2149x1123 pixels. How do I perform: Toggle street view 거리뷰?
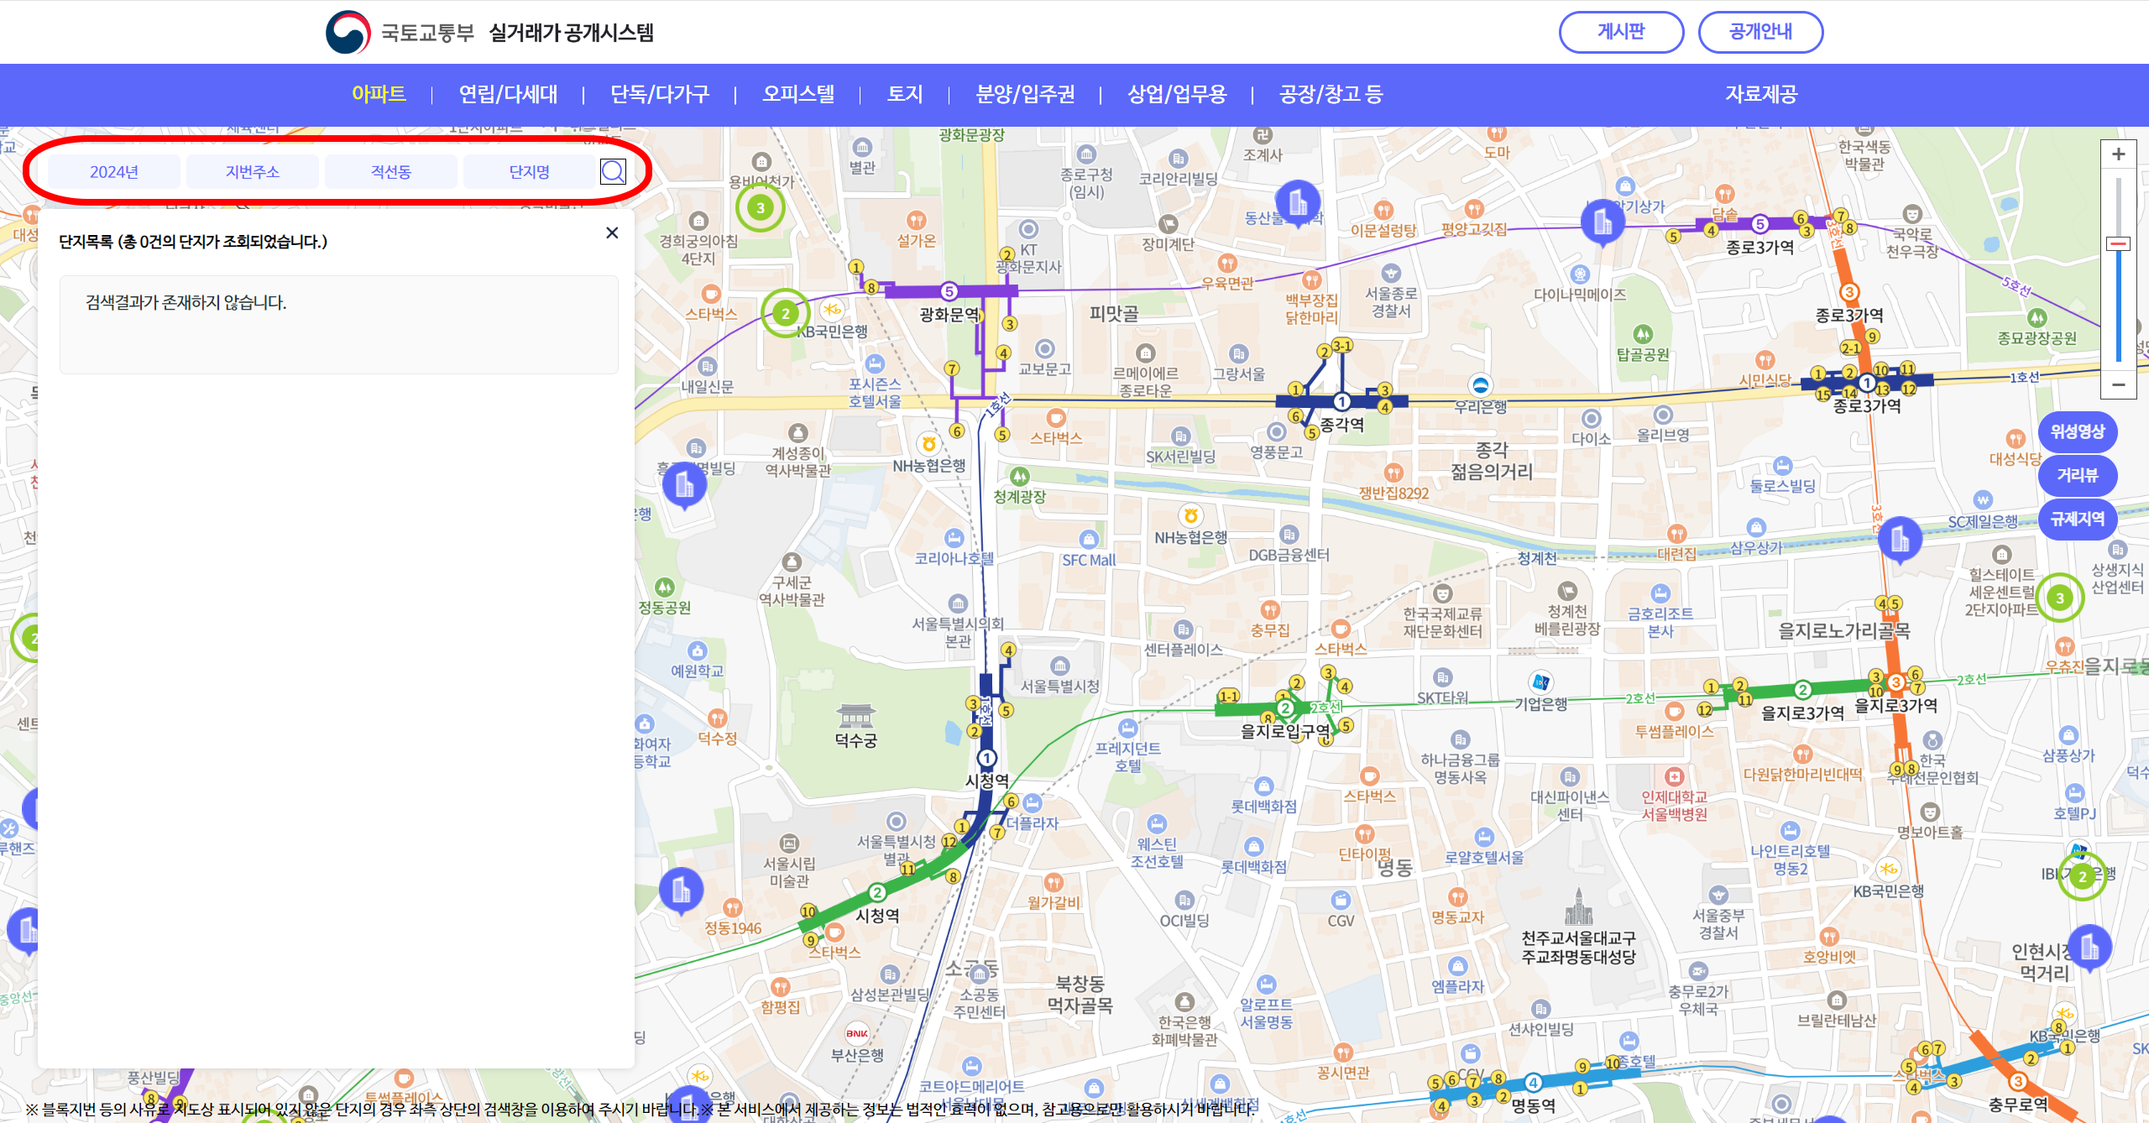(2077, 476)
